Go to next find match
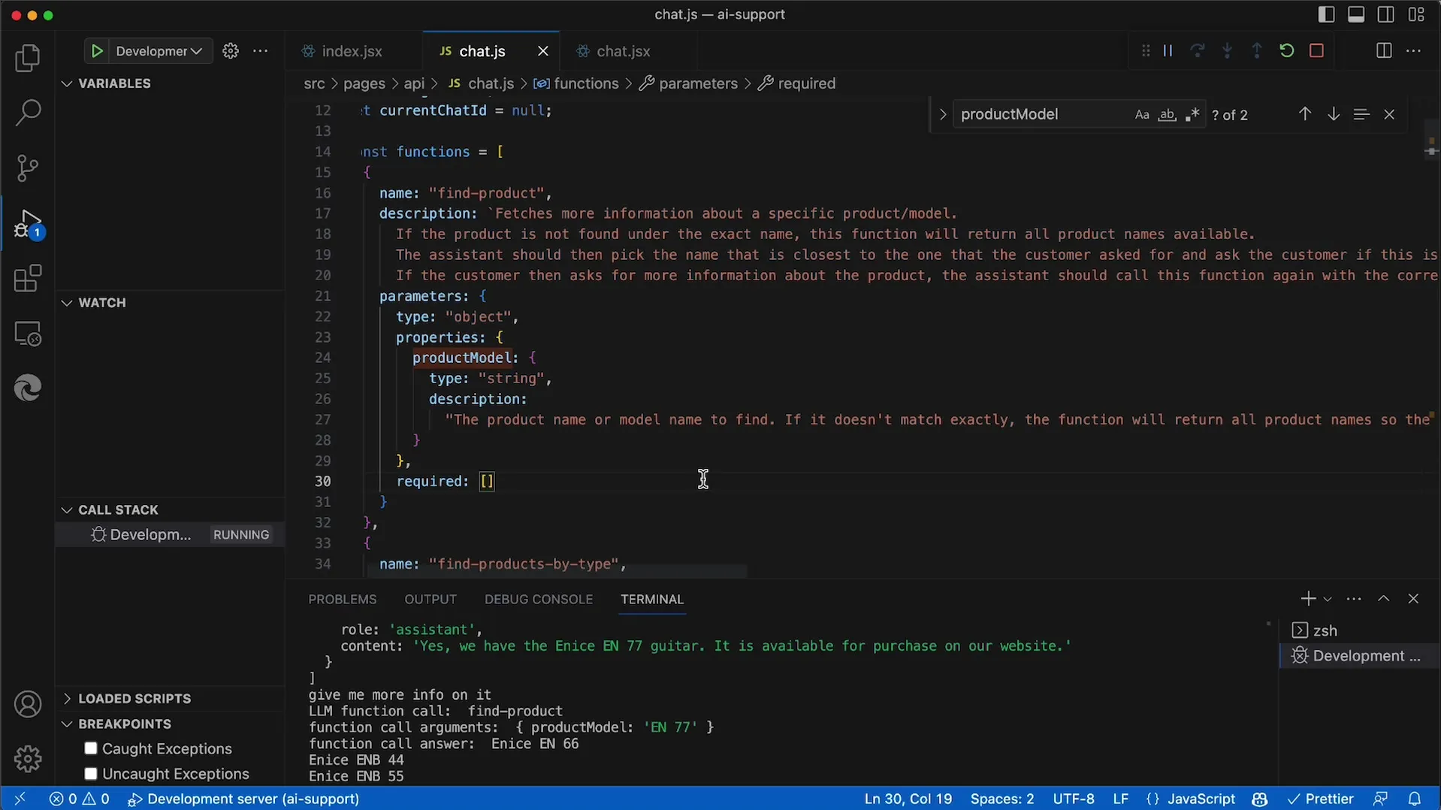The image size is (1441, 810). (x=1334, y=115)
